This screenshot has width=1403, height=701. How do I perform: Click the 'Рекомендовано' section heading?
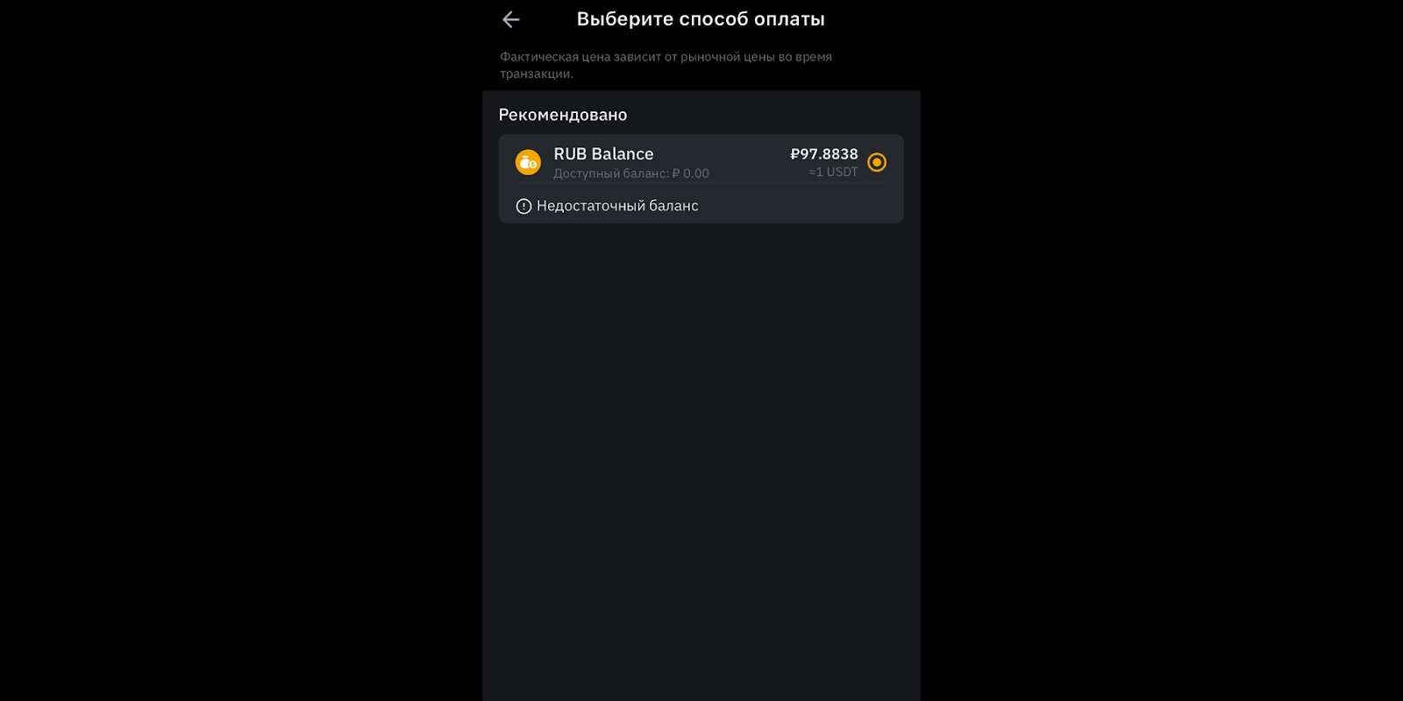coord(563,115)
